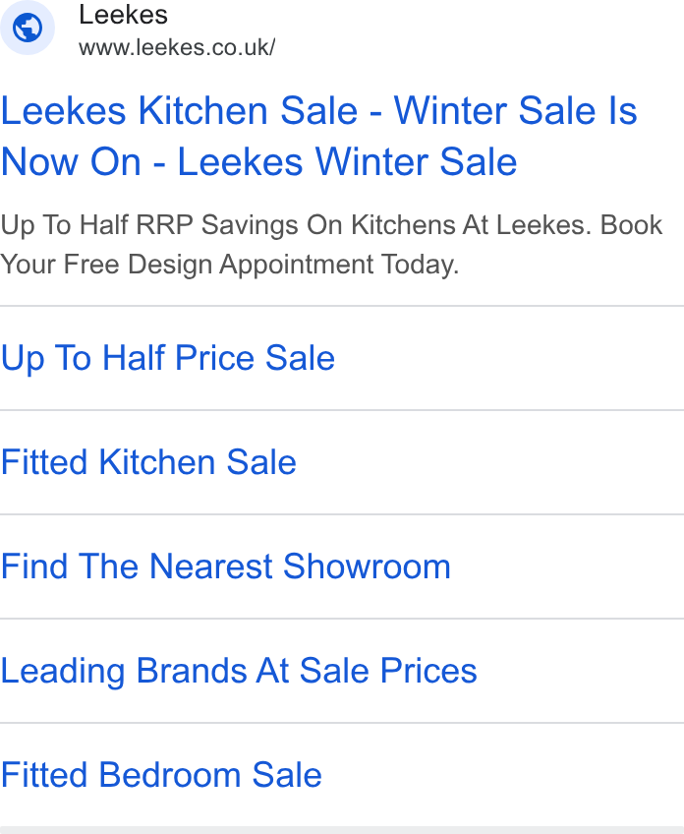Click the word 'Bedroom' in the last sitelink
This screenshot has height=834, width=684.
point(170,774)
